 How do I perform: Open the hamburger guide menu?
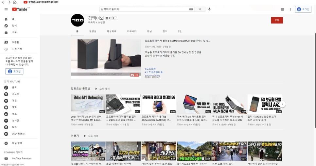pos(6,9)
